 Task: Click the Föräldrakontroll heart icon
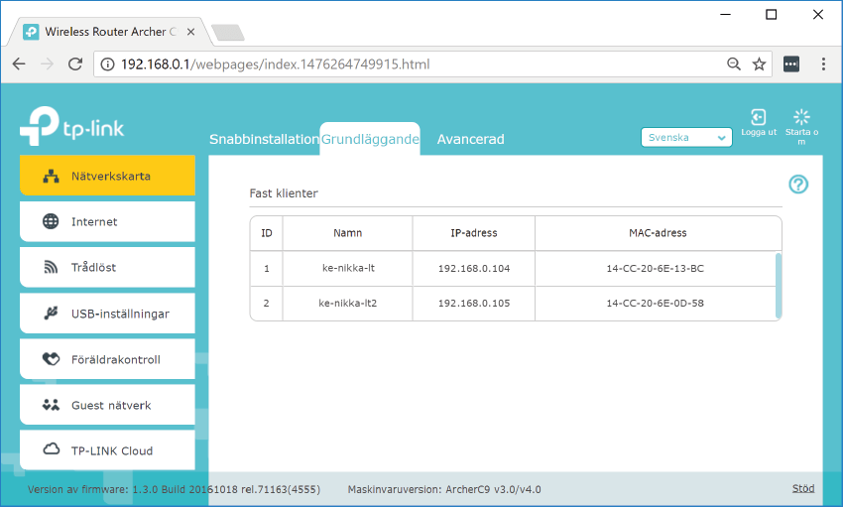(51, 359)
